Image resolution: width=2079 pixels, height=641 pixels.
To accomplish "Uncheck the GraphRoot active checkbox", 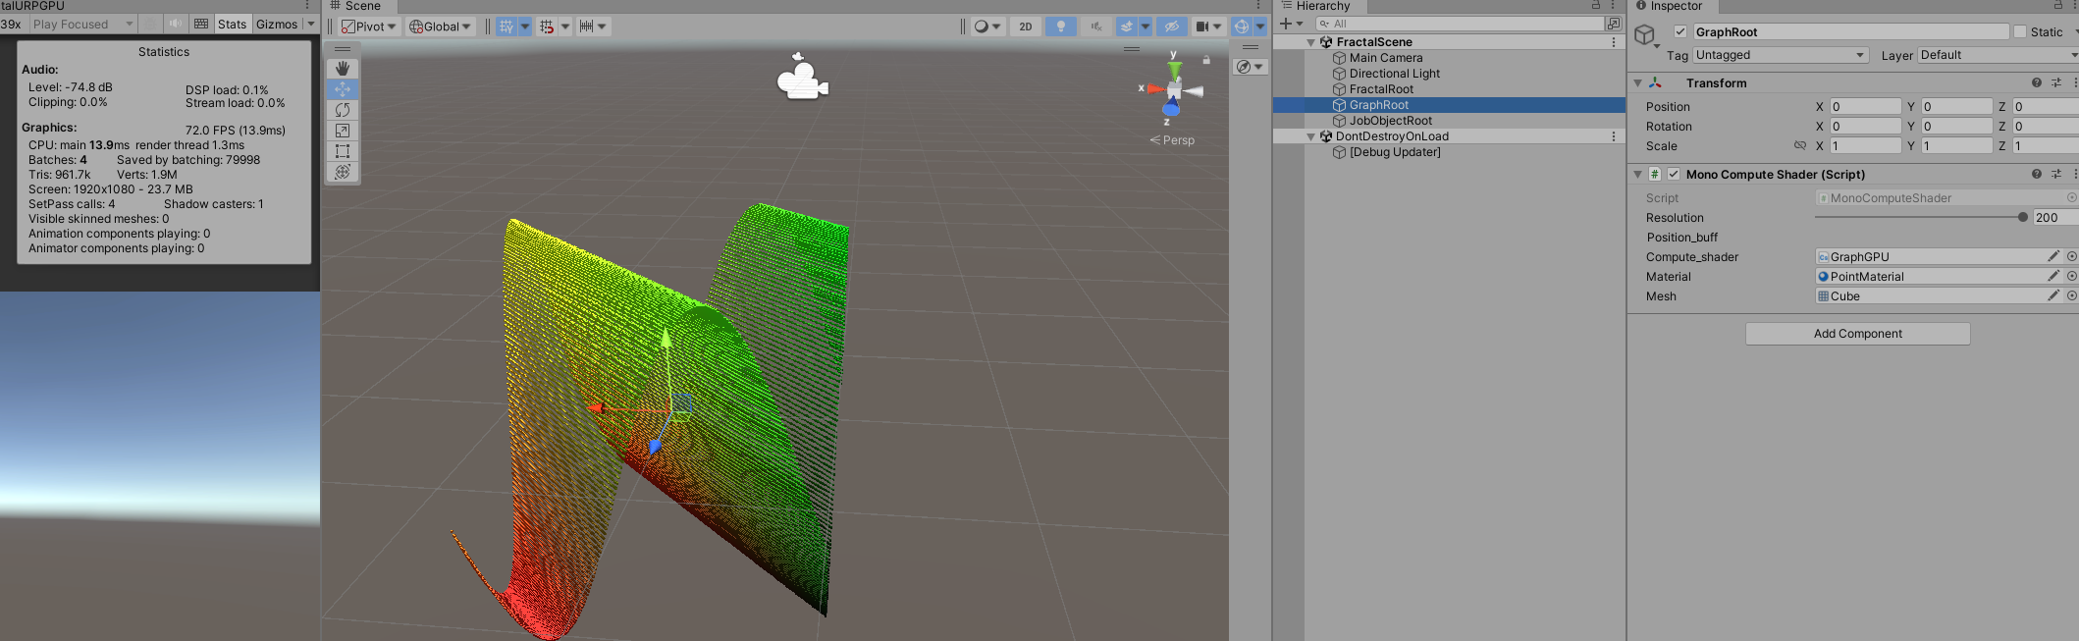I will click(x=1680, y=32).
